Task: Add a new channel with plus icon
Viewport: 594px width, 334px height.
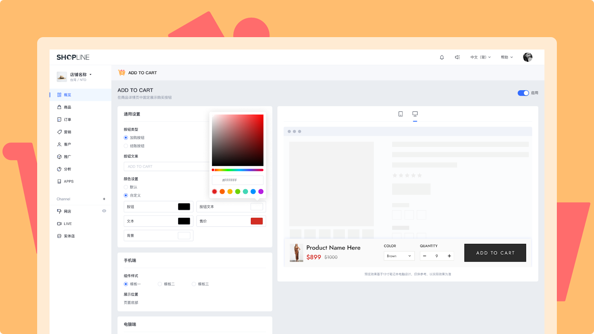Action: 104,199
